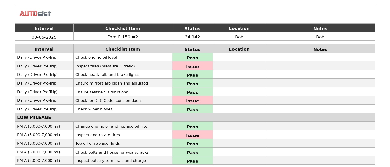Image resolution: width=390 pixels, height=167 pixels.
Task: Click the Notes cell for check wiper blades row
Action: tap(320, 109)
